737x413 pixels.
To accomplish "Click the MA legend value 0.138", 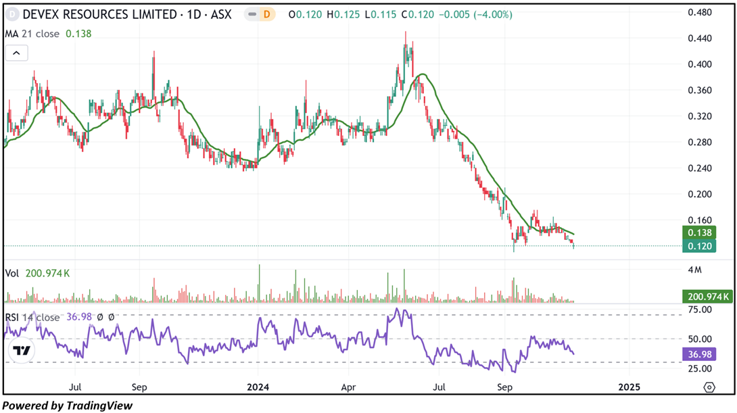I will tap(78, 34).
